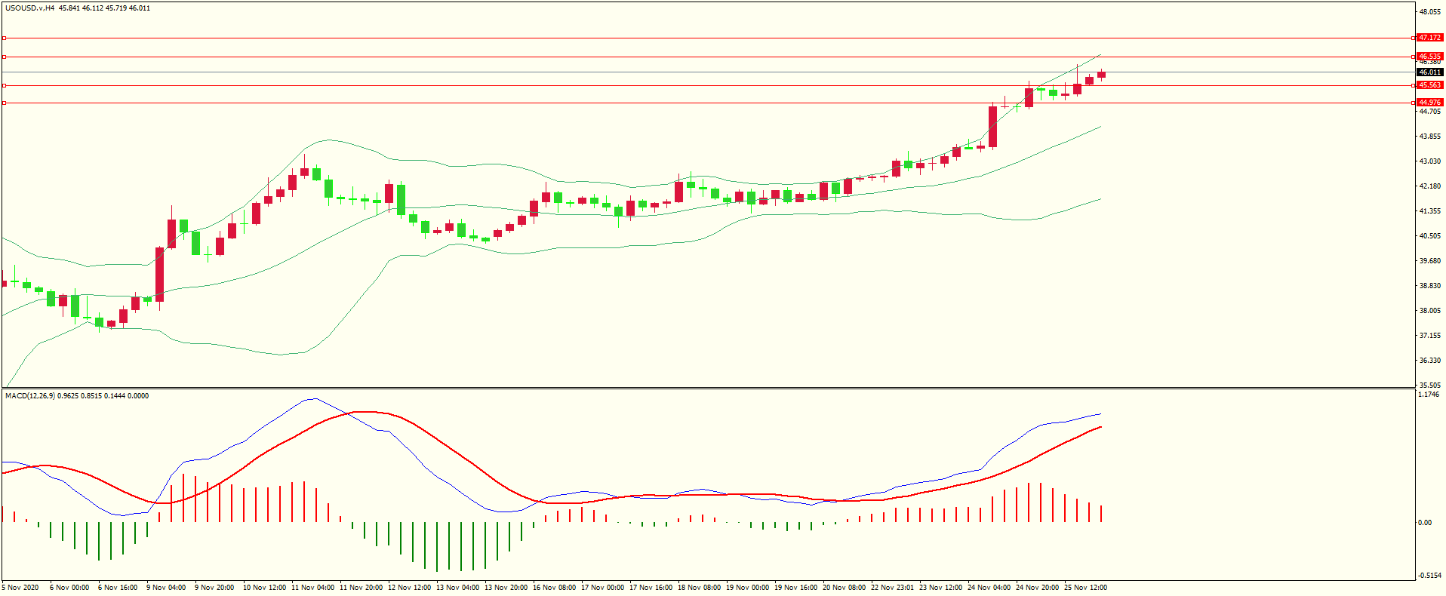The height and width of the screenshot is (596, 1446).
Task: Click left anchor handle of 45.563 horizontal line
Action: [4, 85]
